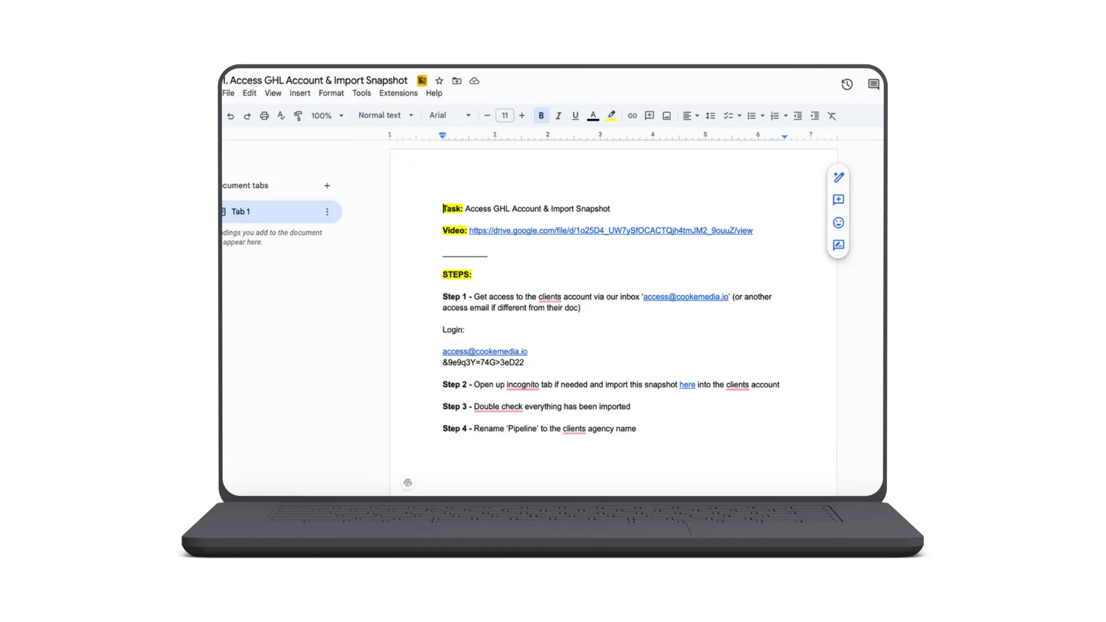This screenshot has height=622, width=1106.
Task: Open the 100% zoom dropdown
Action: 327,116
